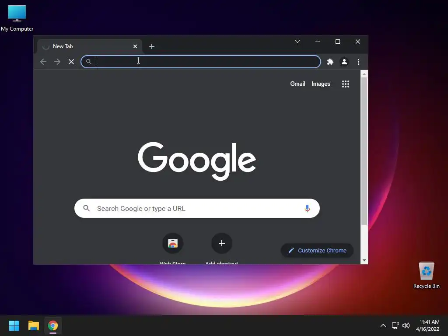Maximize the Chrome window

(x=337, y=42)
